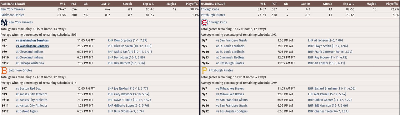Screen dimensions: 400x115
Task: Open Chicago Cubs in National League standings
Action: [x=210, y=9]
